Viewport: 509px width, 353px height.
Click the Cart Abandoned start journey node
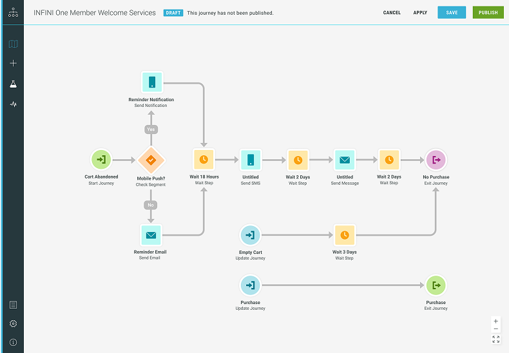[101, 159]
